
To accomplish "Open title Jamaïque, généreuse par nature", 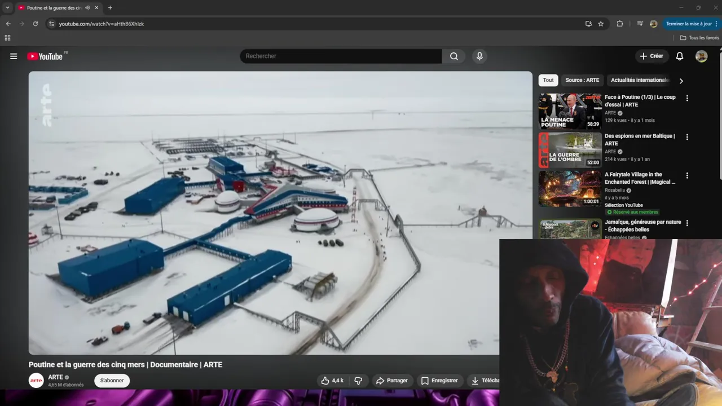I will click(643, 226).
